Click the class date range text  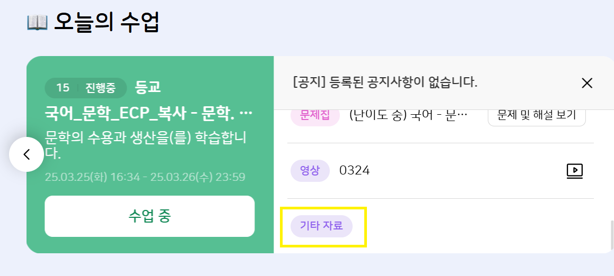pos(145,177)
